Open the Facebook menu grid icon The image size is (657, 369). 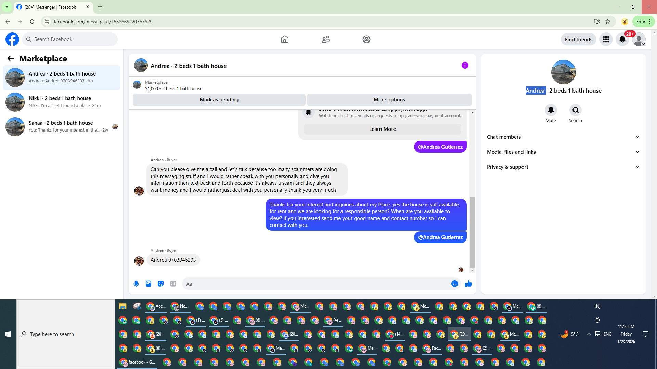[x=606, y=39]
